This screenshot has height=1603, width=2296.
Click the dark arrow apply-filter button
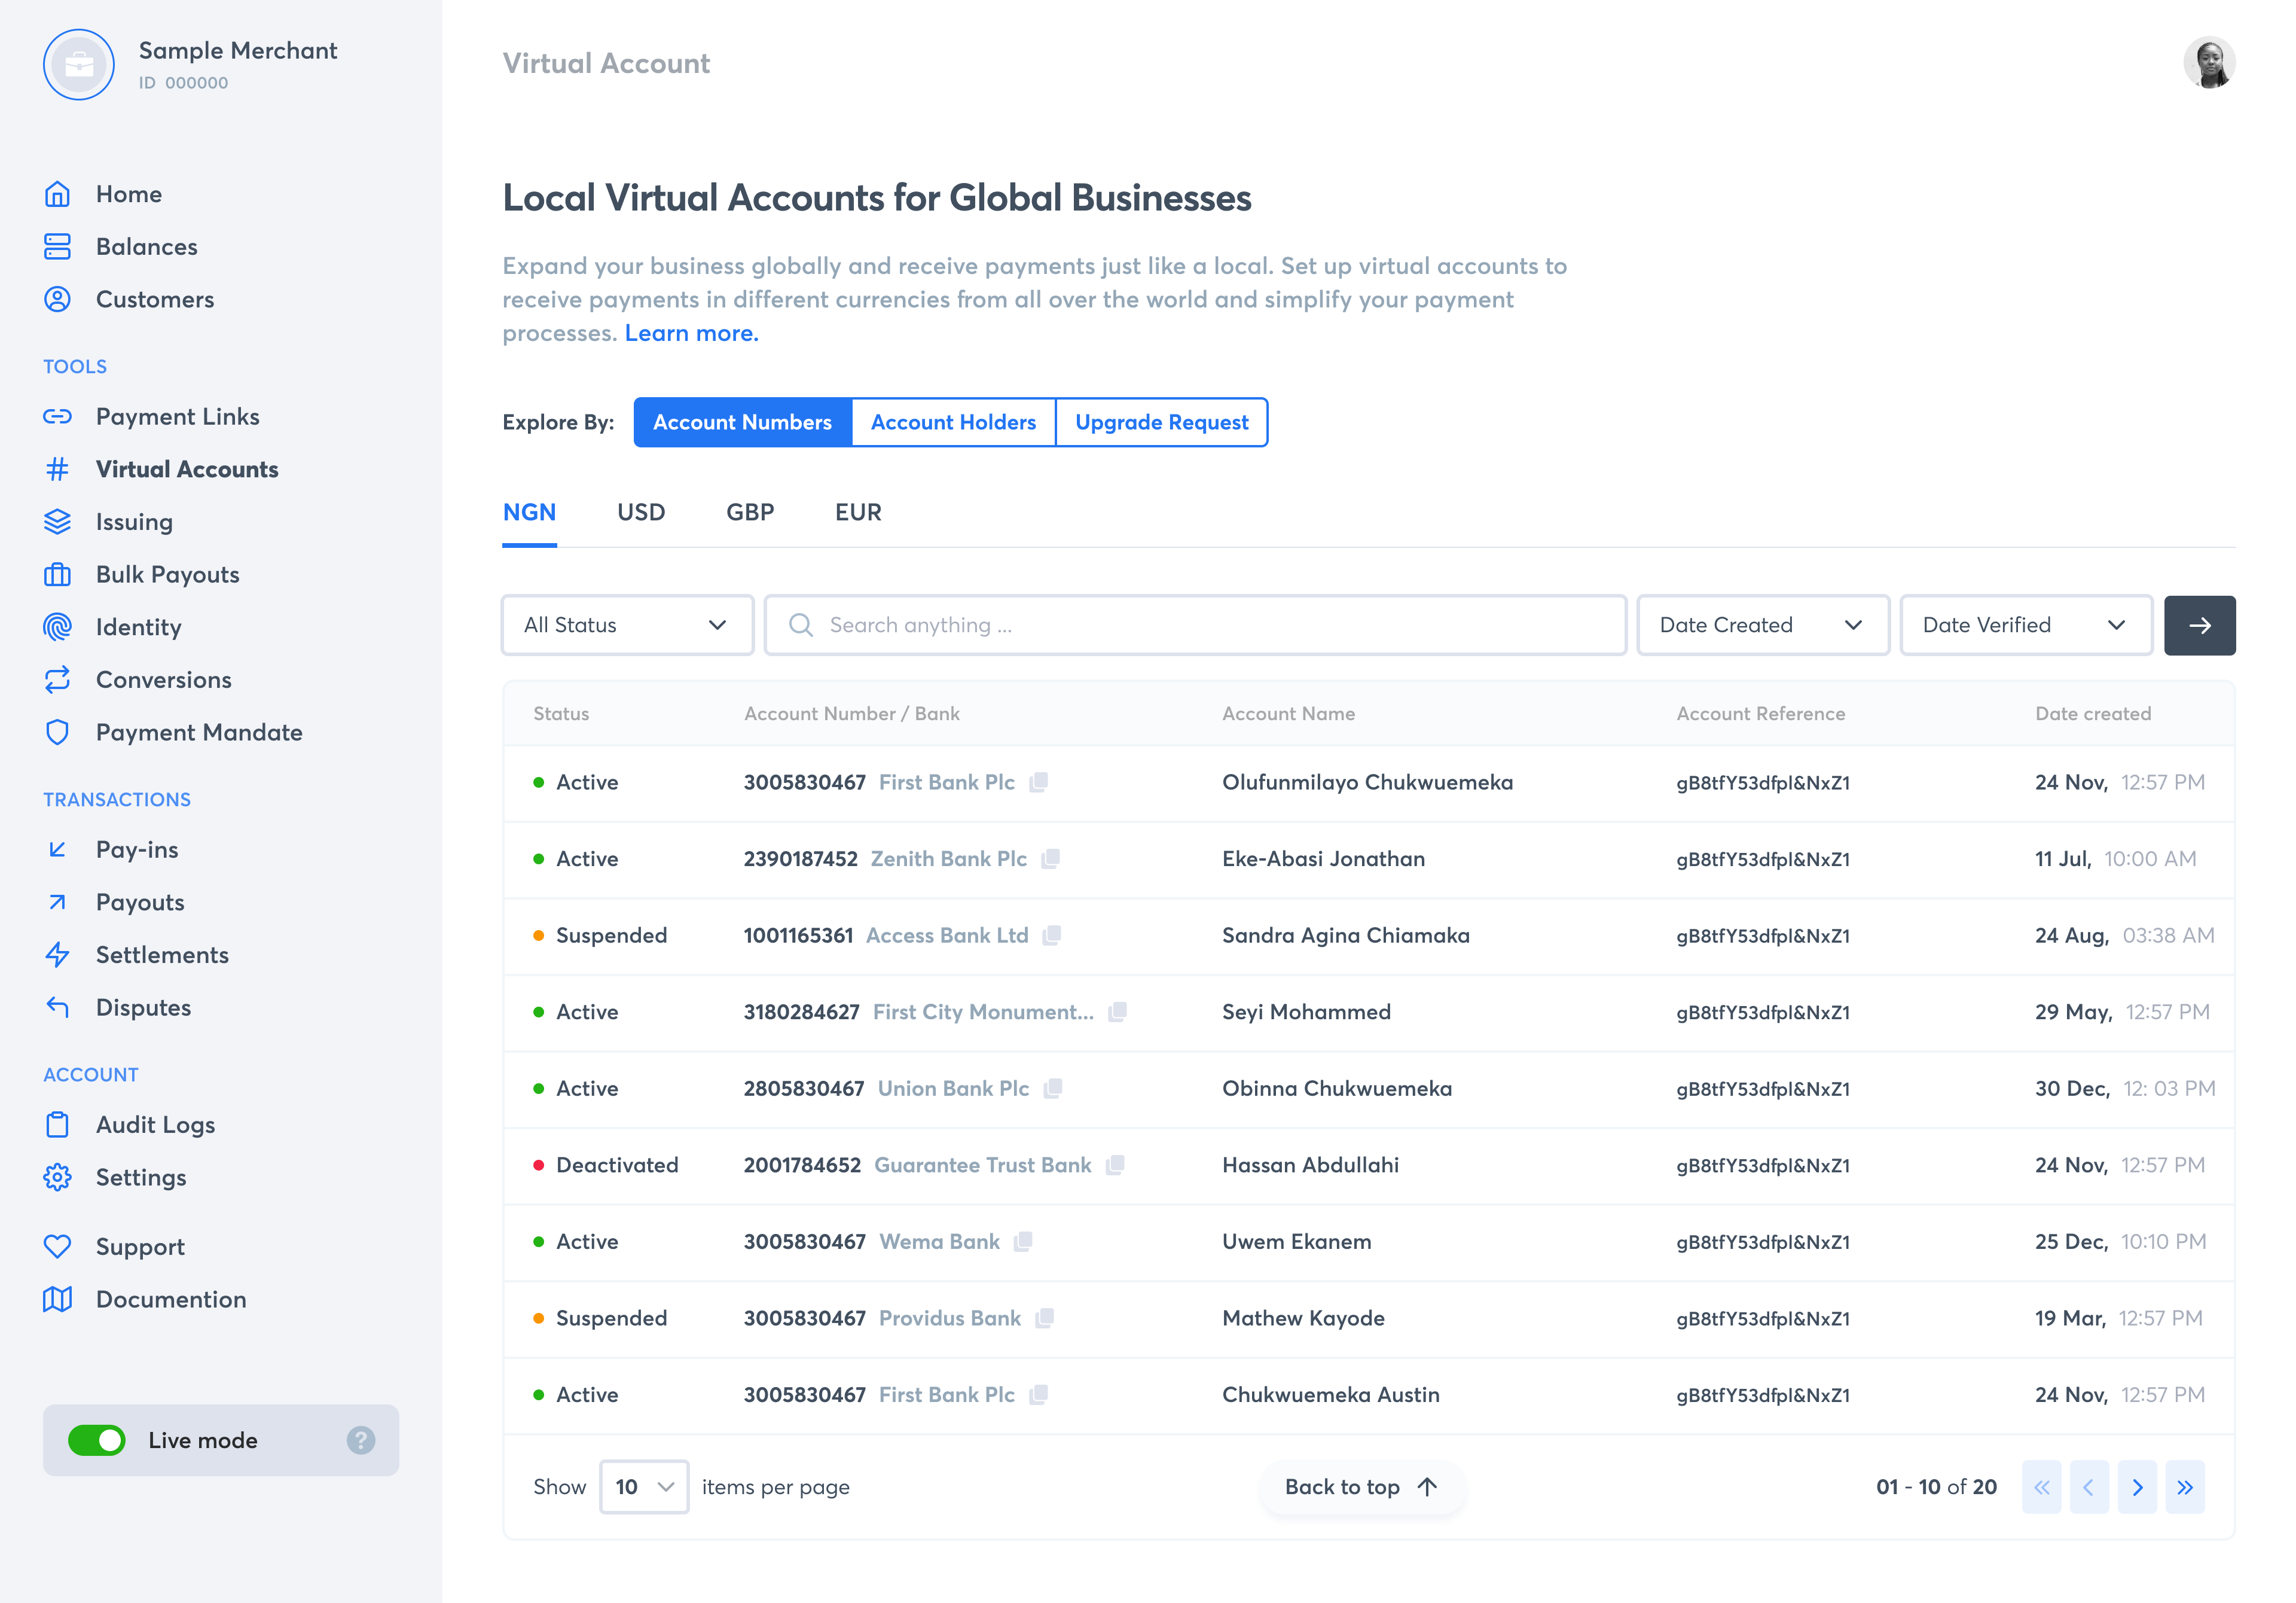pos(2199,626)
